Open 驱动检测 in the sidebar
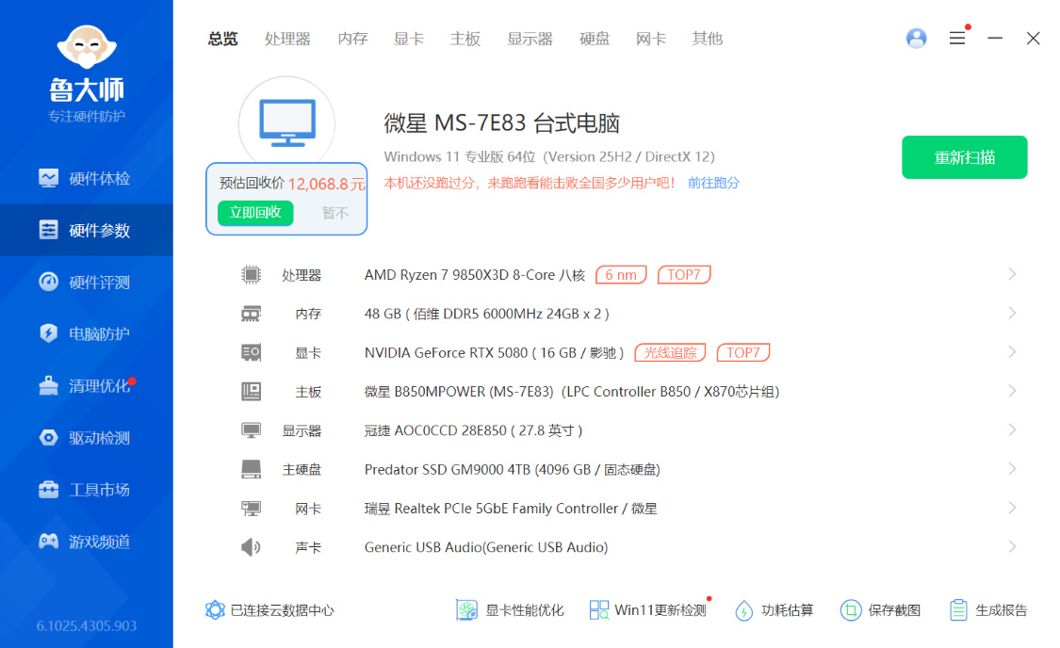Viewport: 1060px width, 648px height. (x=86, y=438)
